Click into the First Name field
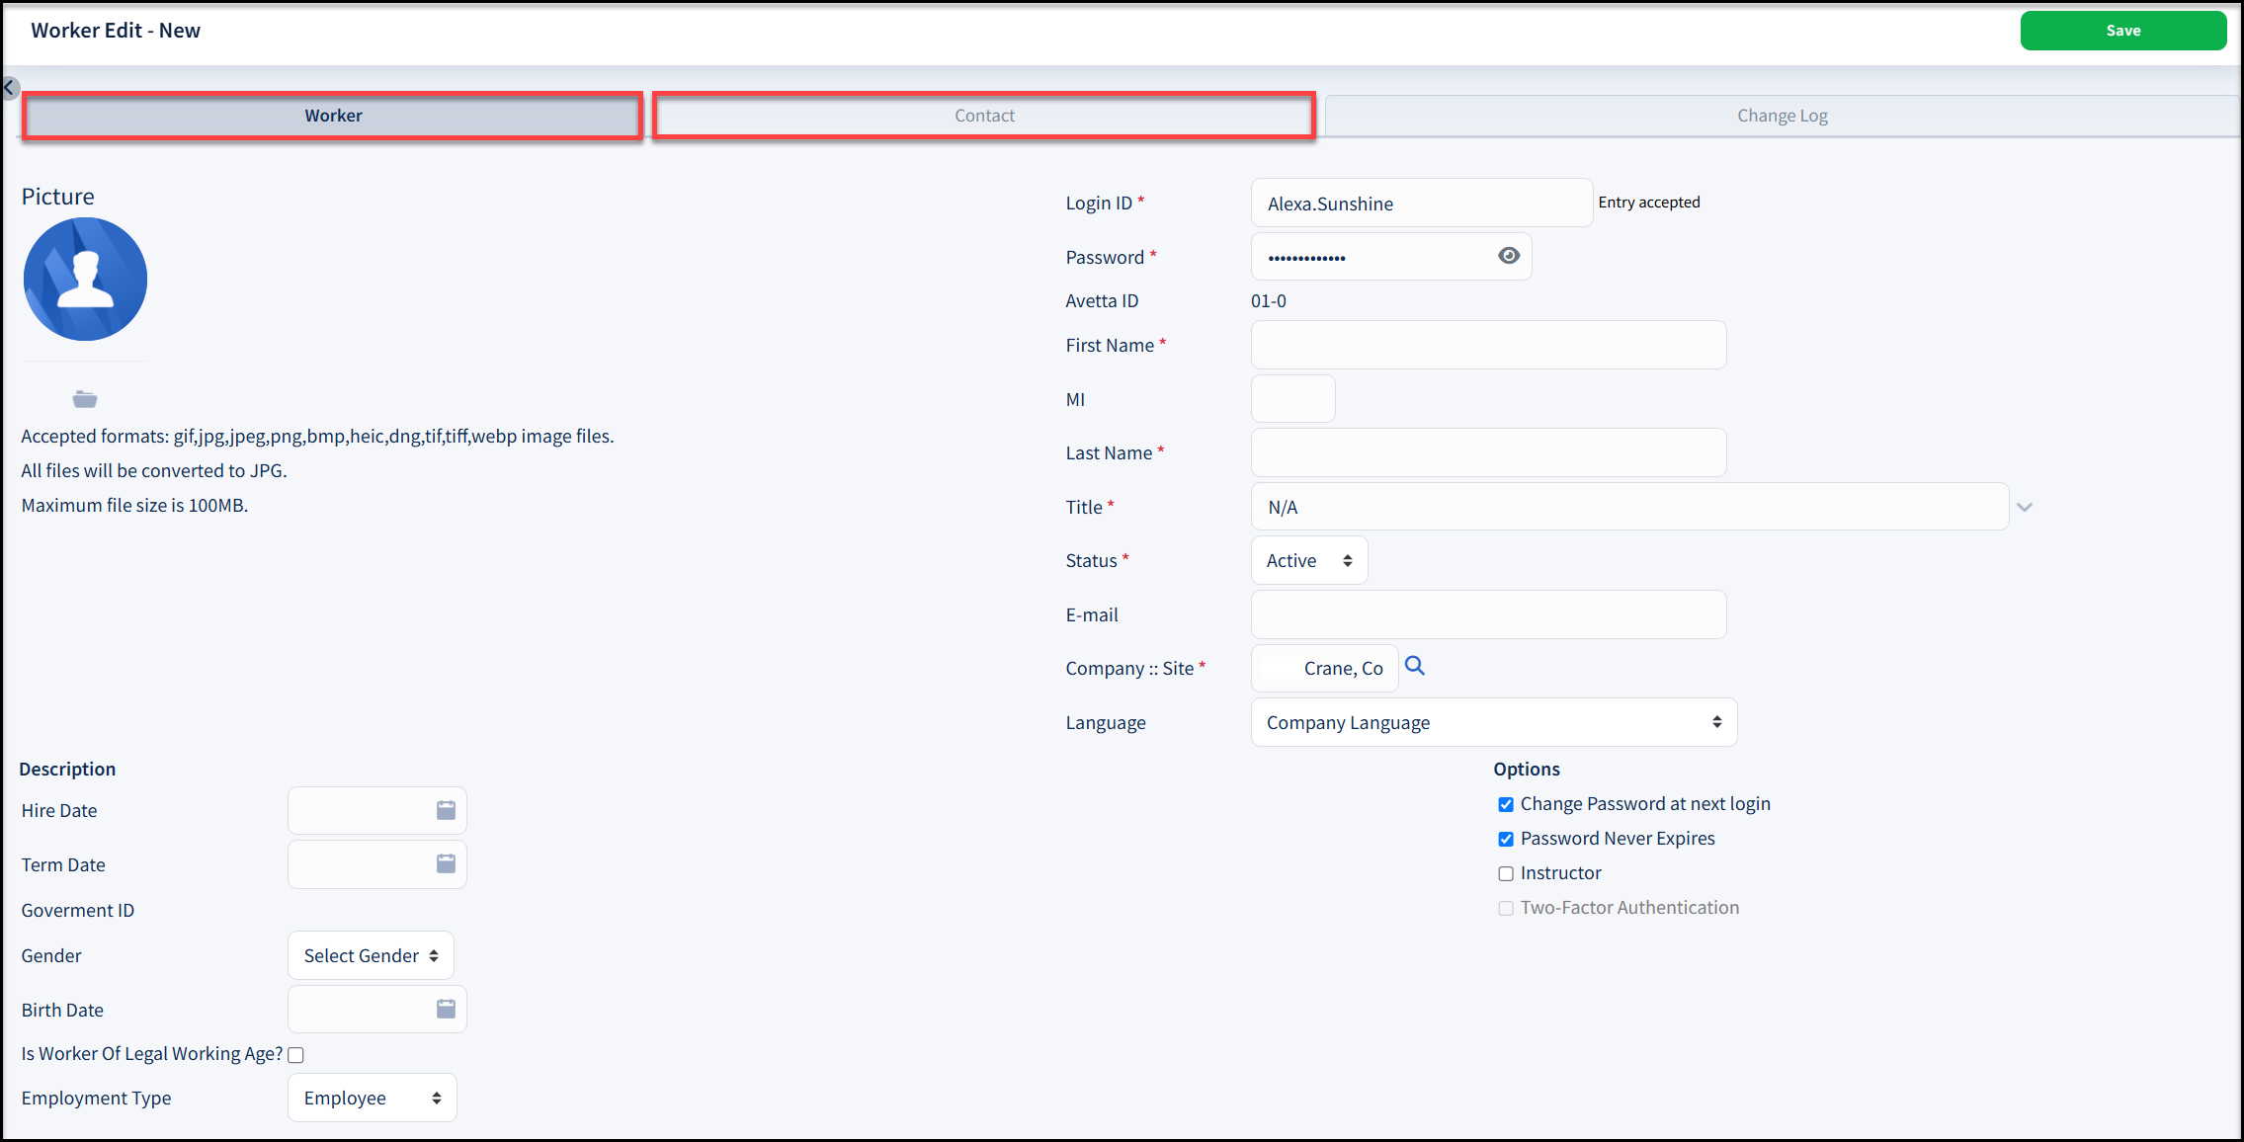 1488,345
